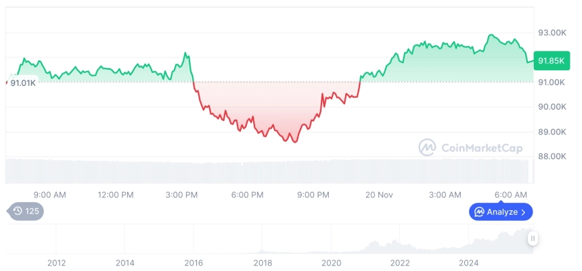
Task: Click the grey volume bars strip
Action: tap(269, 170)
